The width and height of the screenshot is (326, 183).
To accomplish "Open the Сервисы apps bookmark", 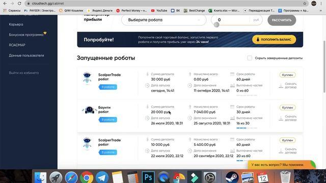I will (12, 10).
